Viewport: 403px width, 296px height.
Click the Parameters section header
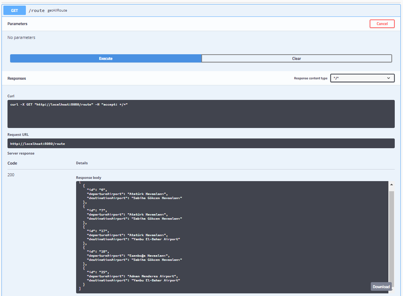pyautogui.click(x=16, y=24)
